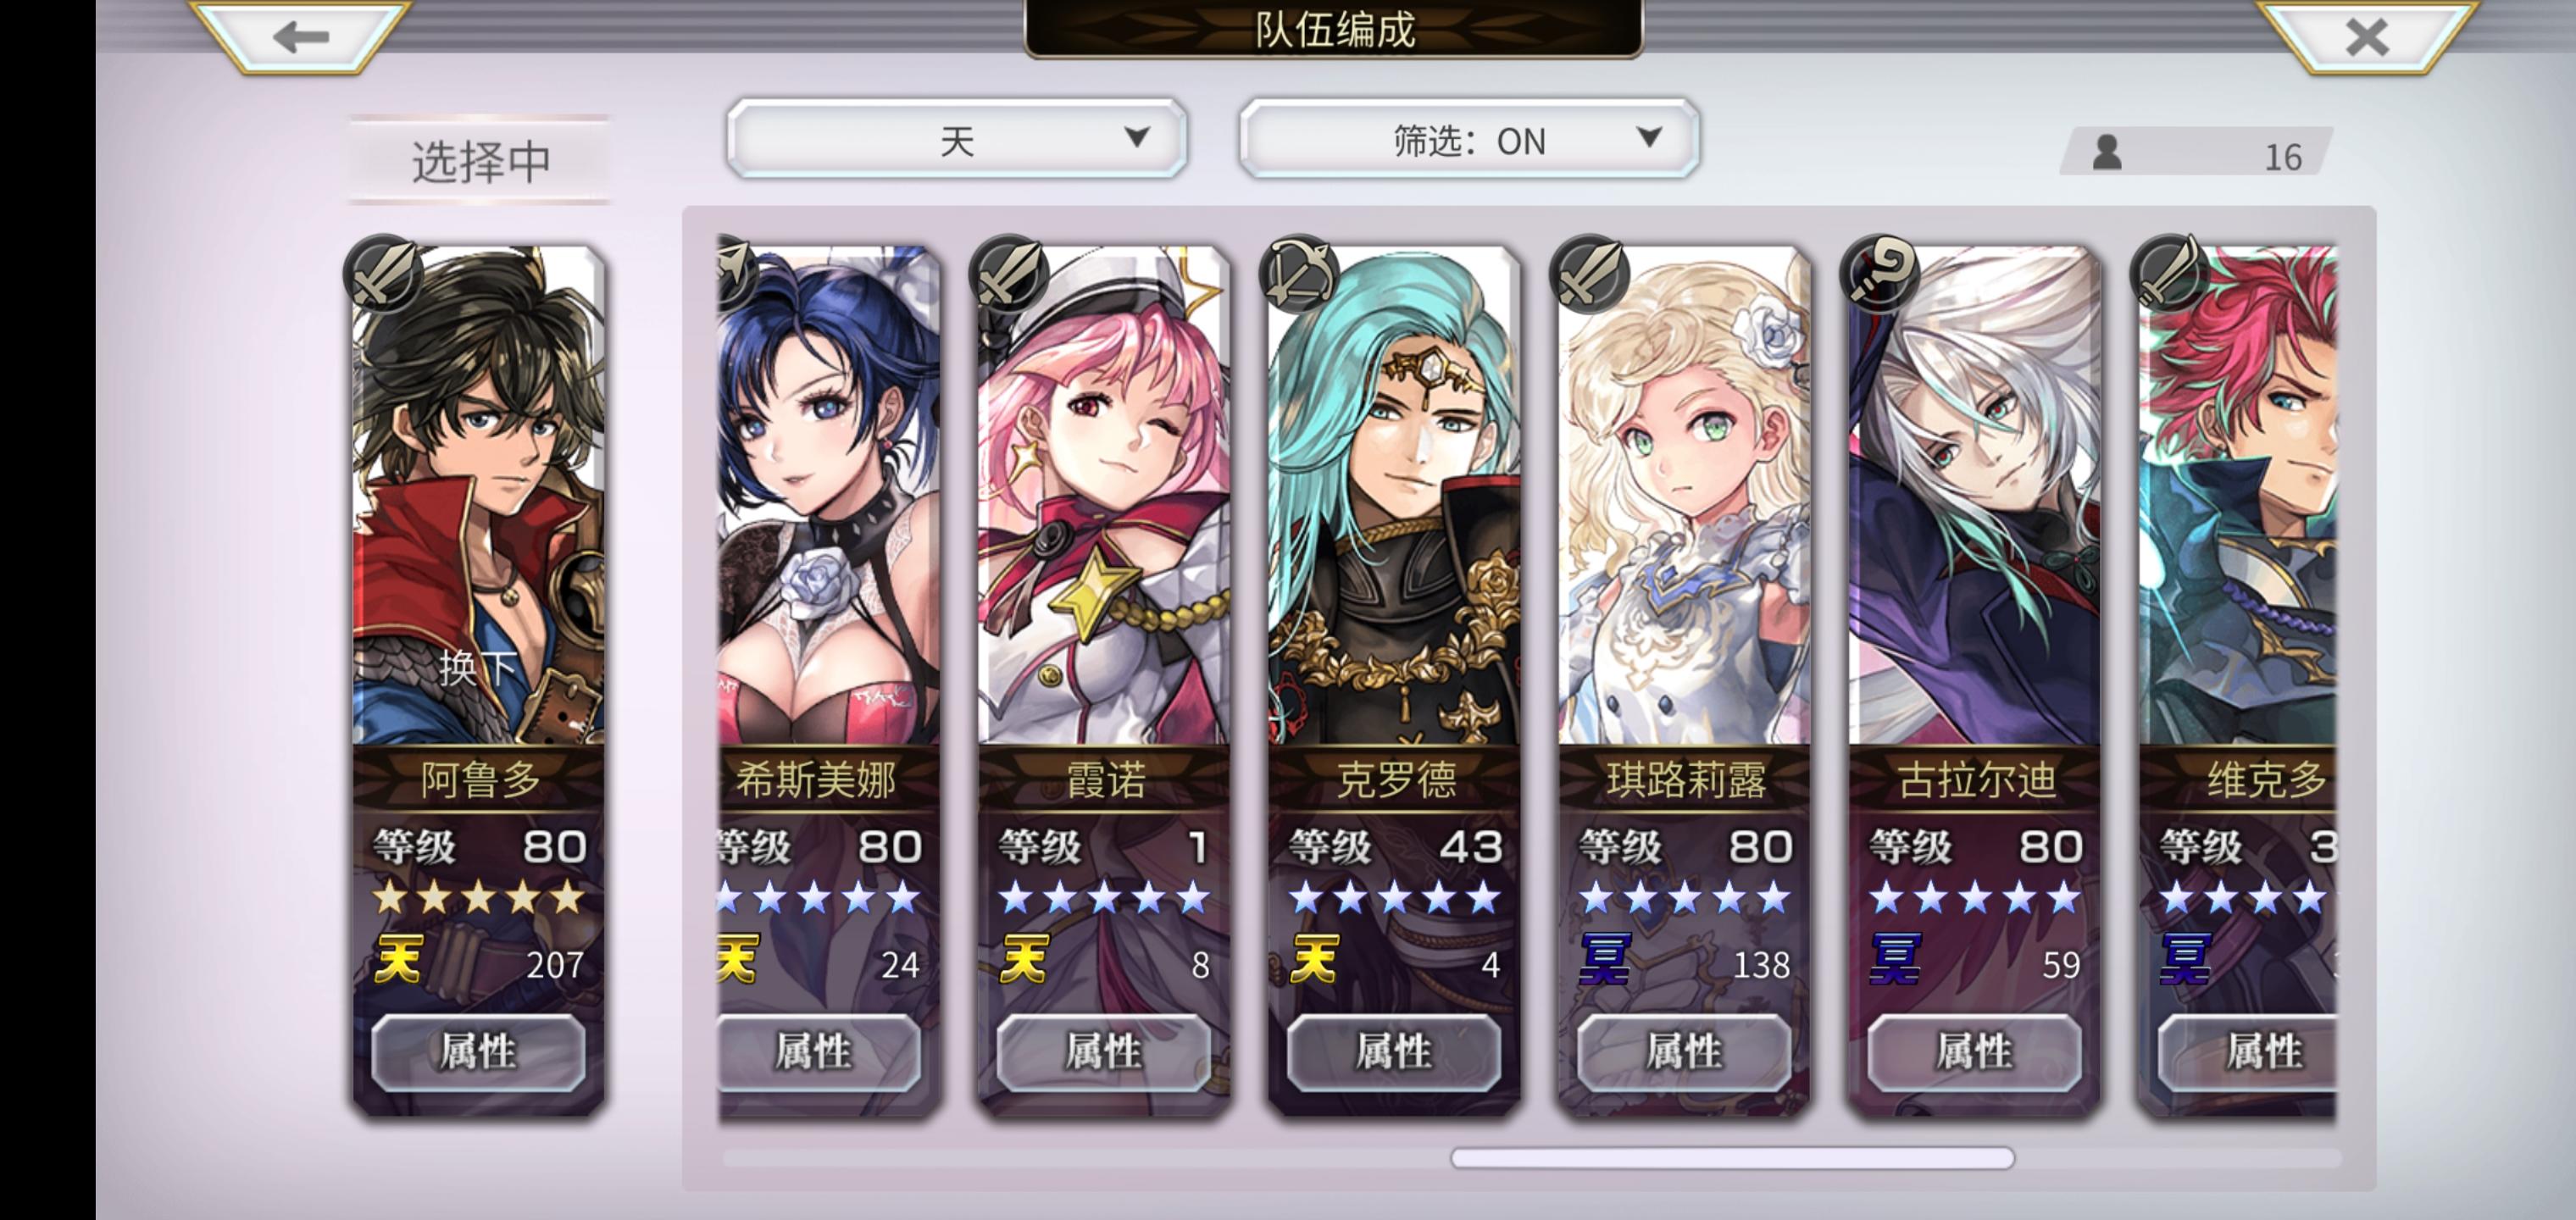Click the sword icon on 霞诺's card
Screen dimensions: 2576x1220
pyautogui.click(x=1009, y=272)
